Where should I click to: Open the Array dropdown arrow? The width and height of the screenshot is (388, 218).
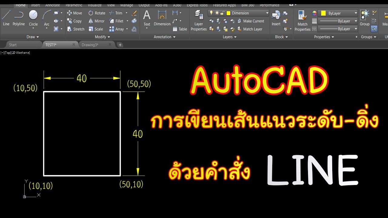pyautogui.click(x=127, y=29)
